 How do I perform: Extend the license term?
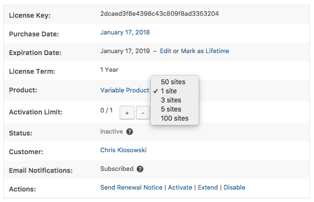(x=208, y=188)
